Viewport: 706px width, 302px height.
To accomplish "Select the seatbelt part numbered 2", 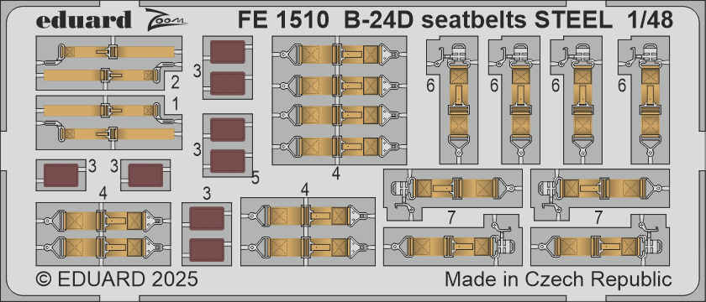I will pyautogui.click(x=109, y=64).
